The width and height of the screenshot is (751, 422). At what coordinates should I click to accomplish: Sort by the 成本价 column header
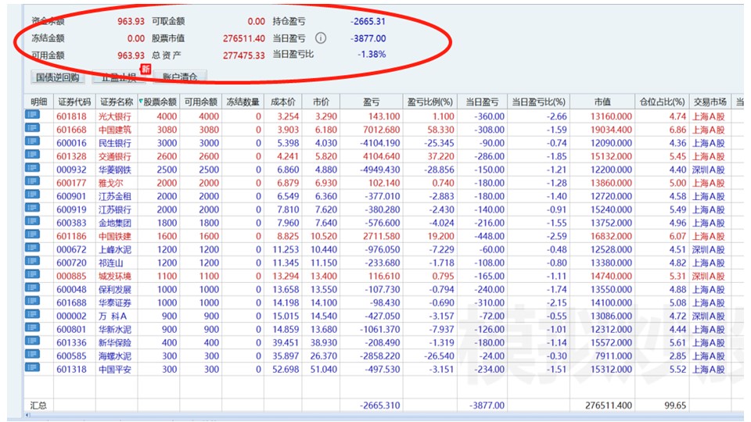click(x=282, y=102)
